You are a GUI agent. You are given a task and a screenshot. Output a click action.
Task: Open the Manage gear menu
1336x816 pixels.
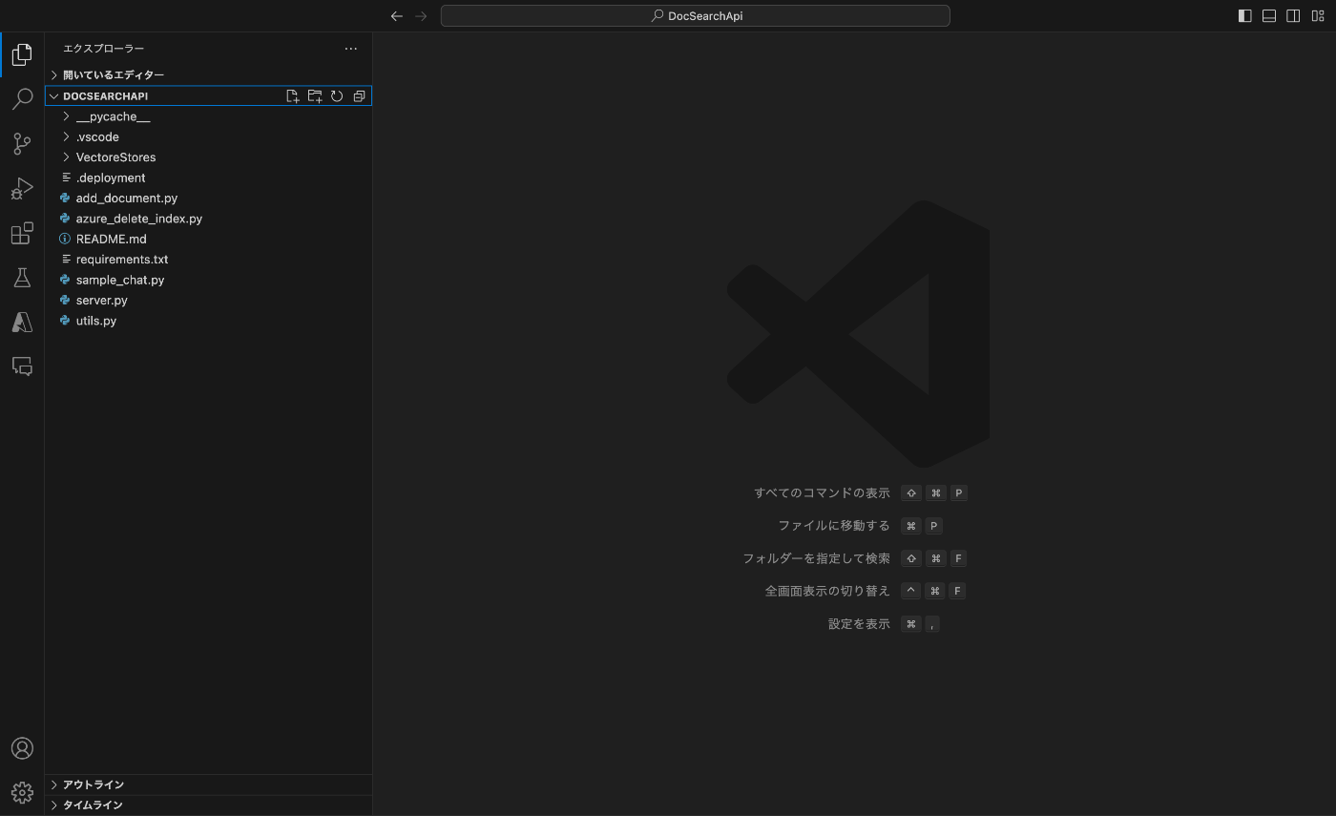(x=22, y=792)
